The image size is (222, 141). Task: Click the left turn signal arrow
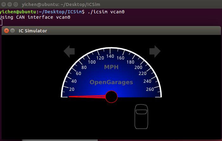[69, 51]
